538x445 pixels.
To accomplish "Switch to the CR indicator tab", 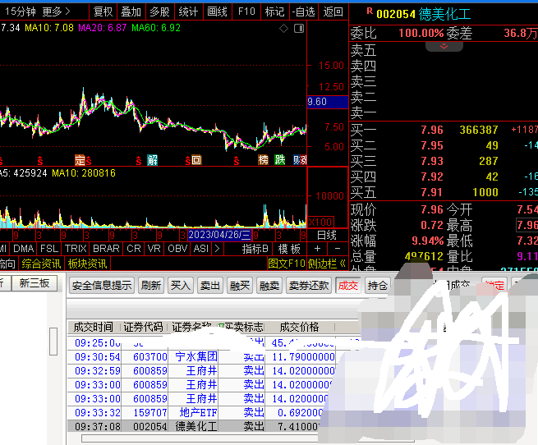I will [133, 249].
